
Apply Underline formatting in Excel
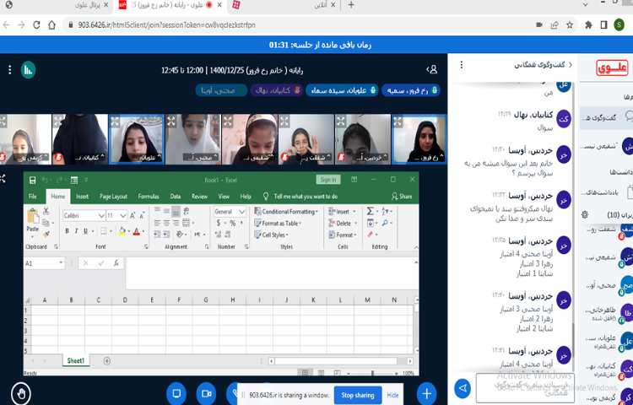[85, 231]
